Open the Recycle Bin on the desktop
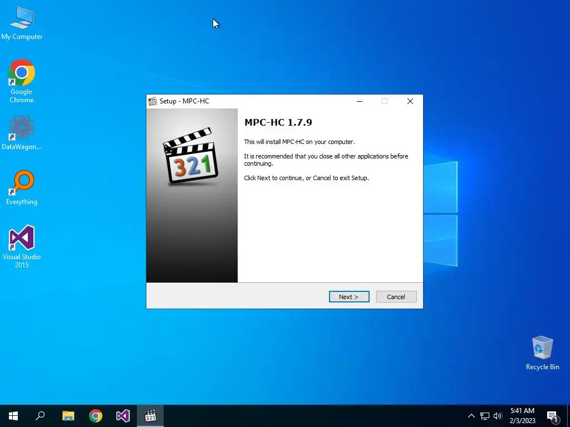The width and height of the screenshot is (570, 427). 542,353
